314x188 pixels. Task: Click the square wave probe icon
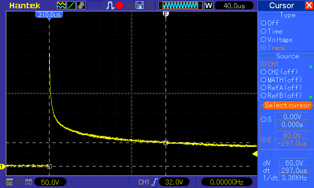pos(28,182)
